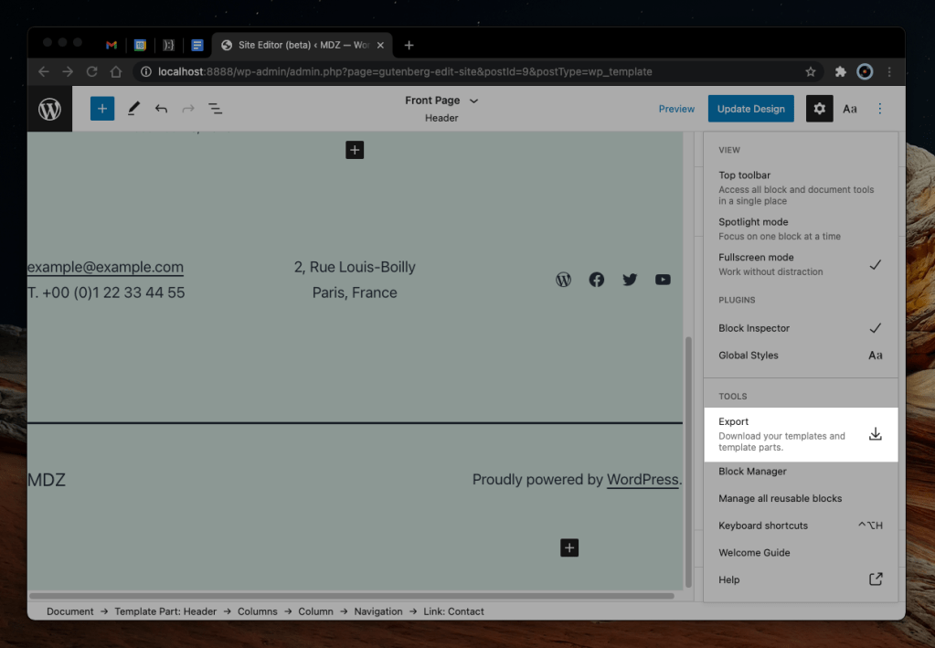Image resolution: width=935 pixels, height=648 pixels.
Task: Select the pencil Tools icon
Action: coord(133,109)
